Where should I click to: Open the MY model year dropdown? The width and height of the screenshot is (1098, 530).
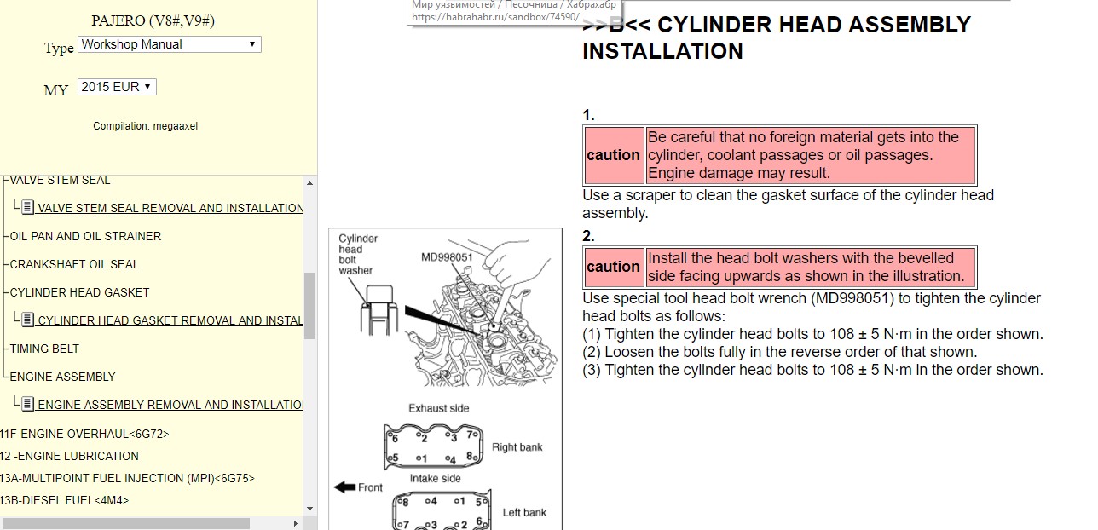pyautogui.click(x=117, y=87)
